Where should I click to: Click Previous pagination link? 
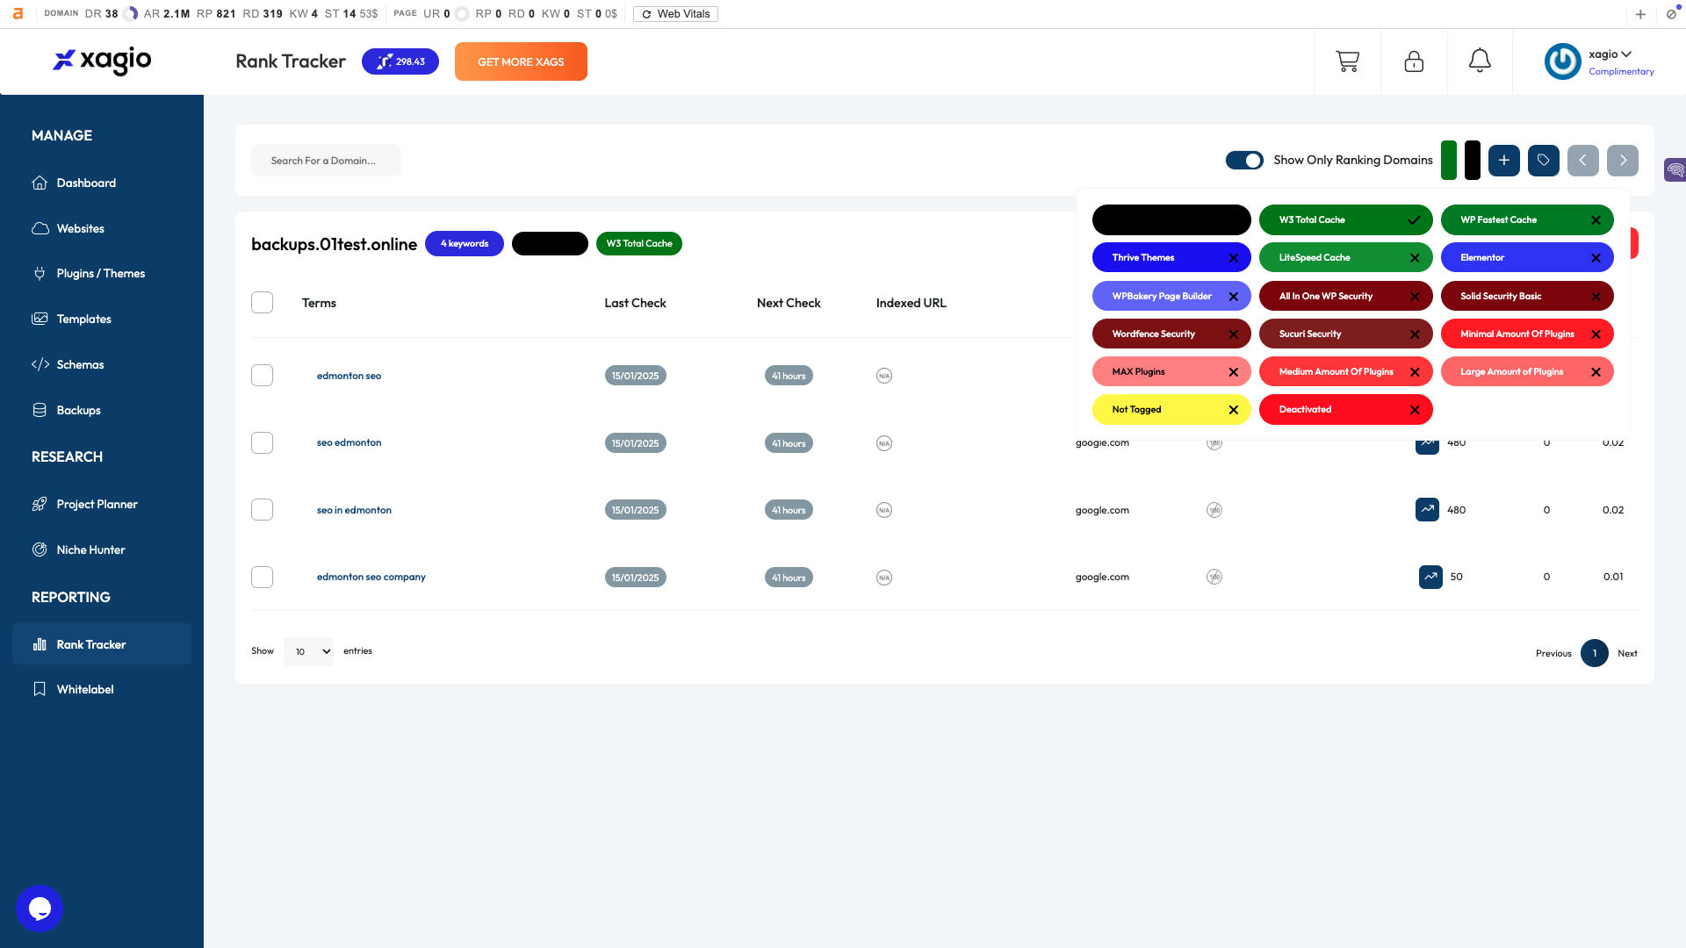pos(1553,653)
